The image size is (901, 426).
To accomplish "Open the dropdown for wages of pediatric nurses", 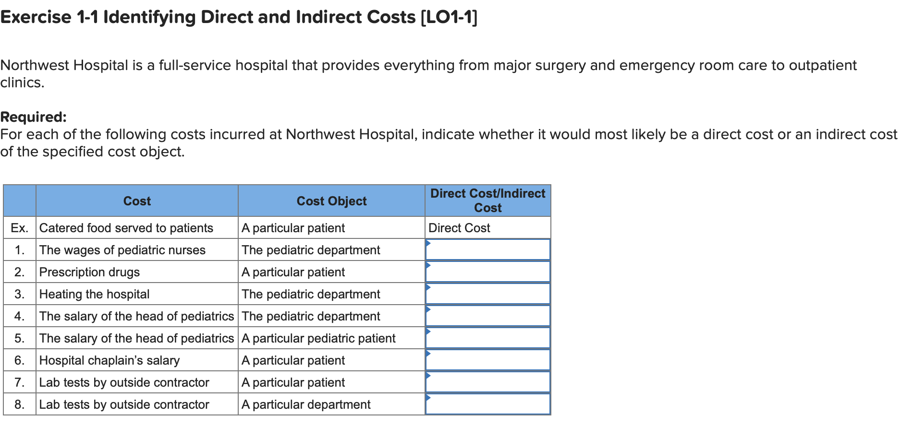I will [x=487, y=249].
